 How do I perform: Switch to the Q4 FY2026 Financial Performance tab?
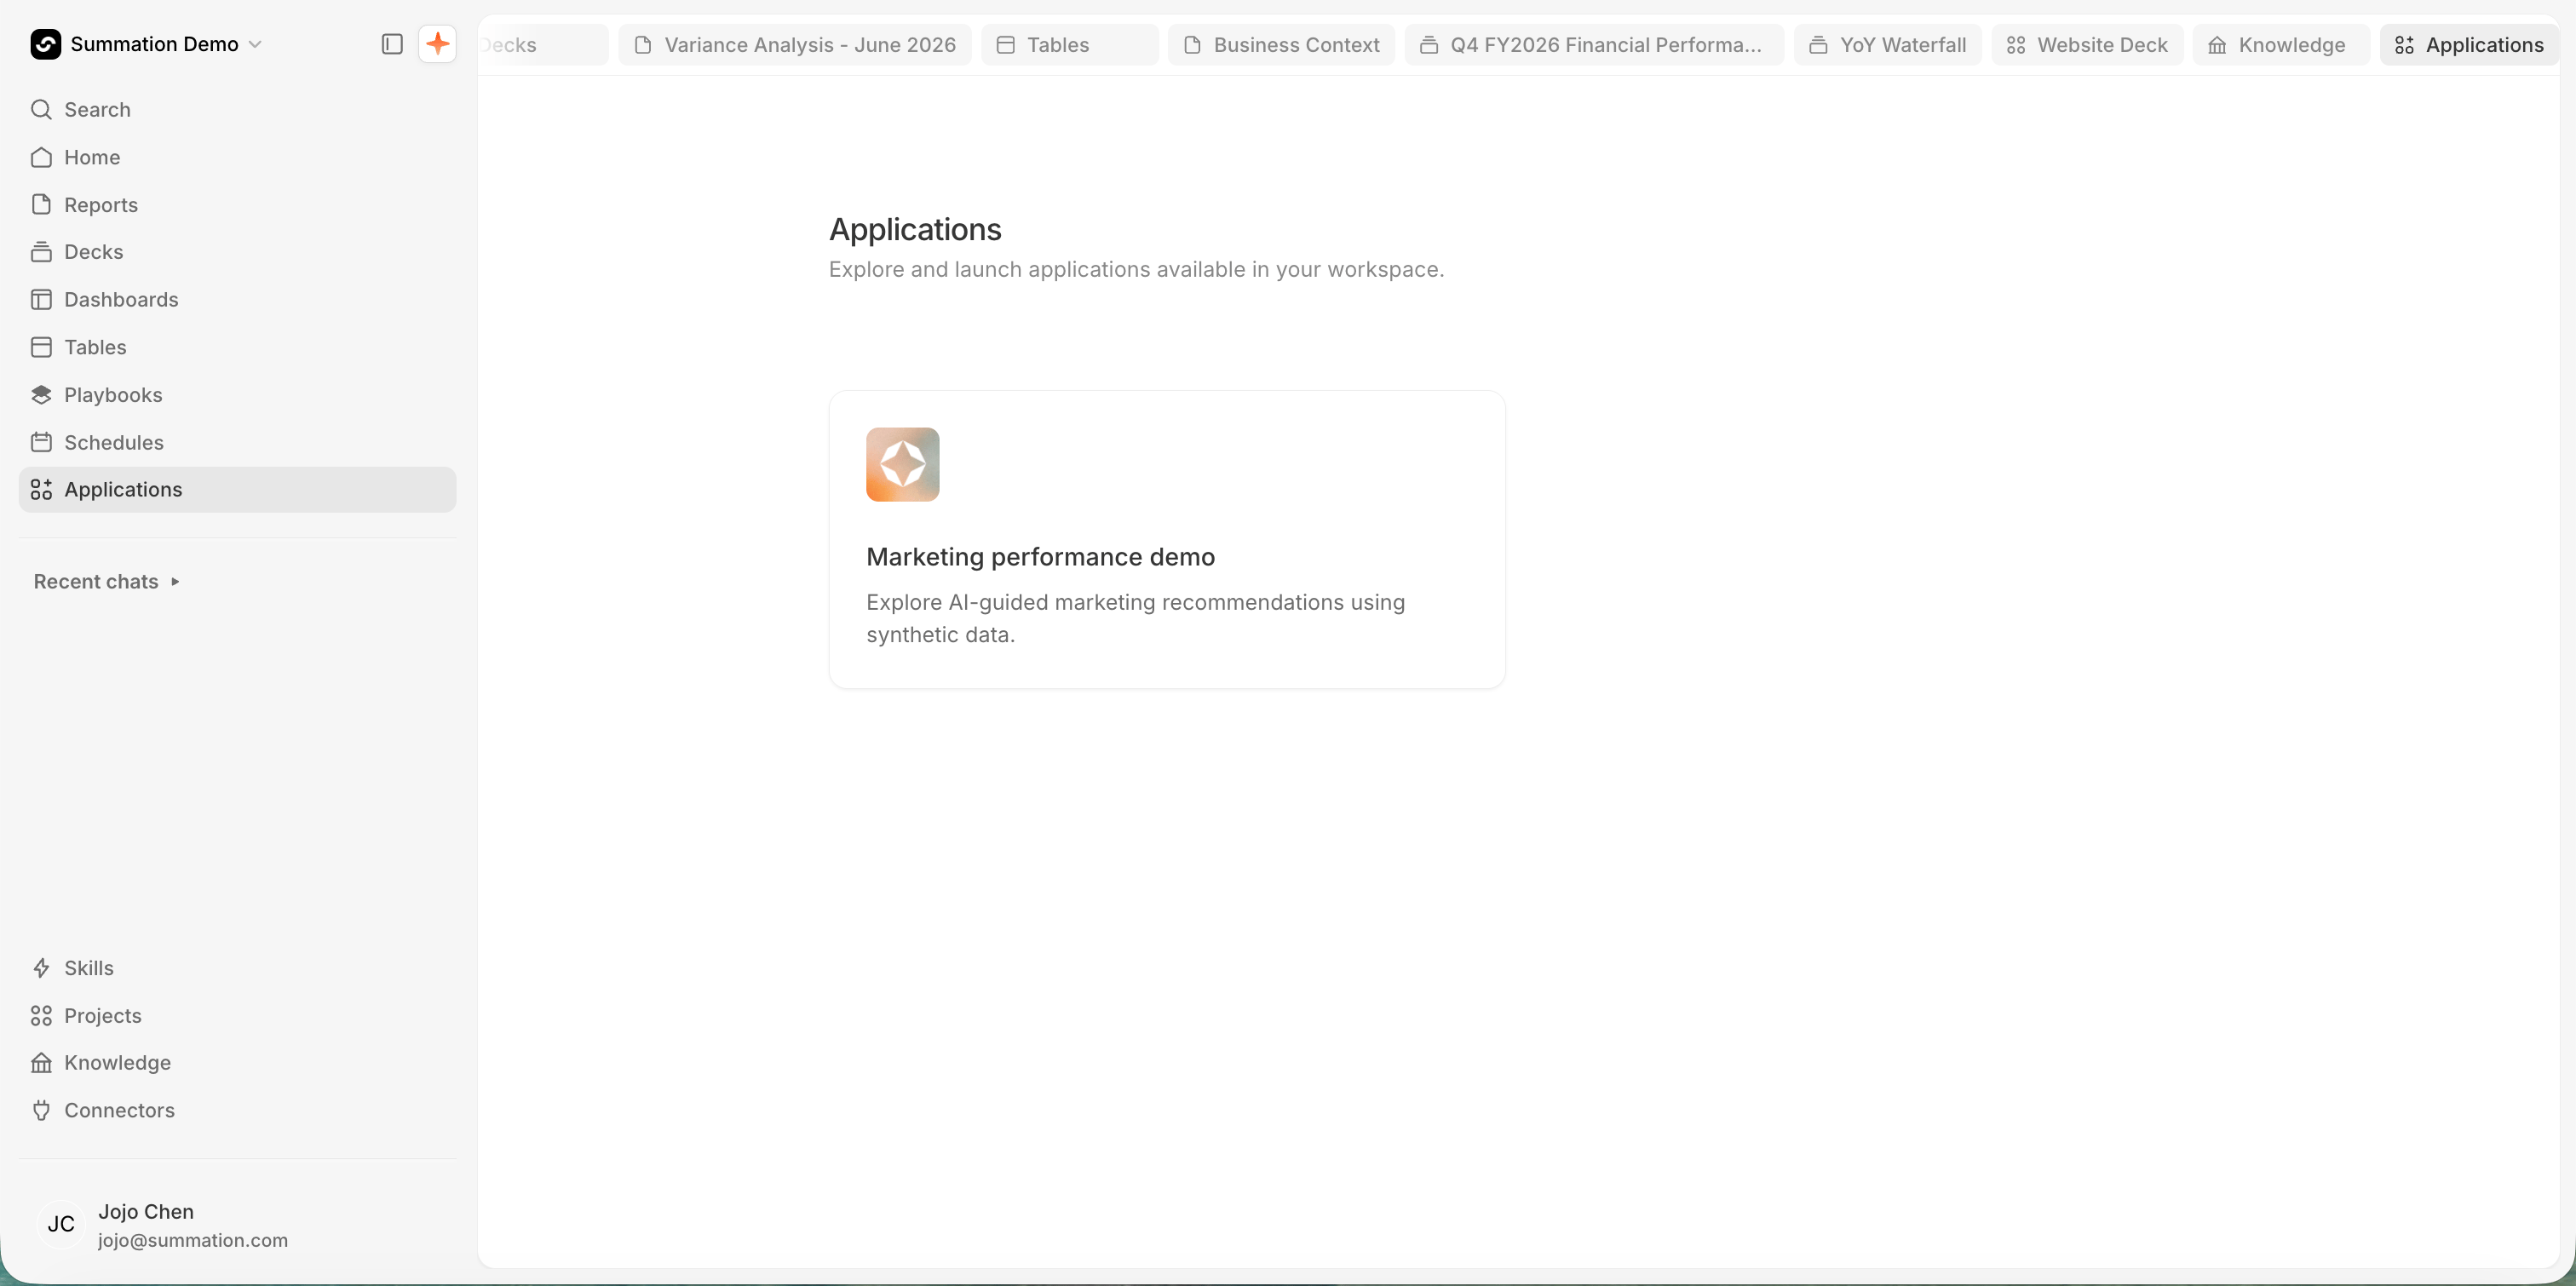point(1594,45)
